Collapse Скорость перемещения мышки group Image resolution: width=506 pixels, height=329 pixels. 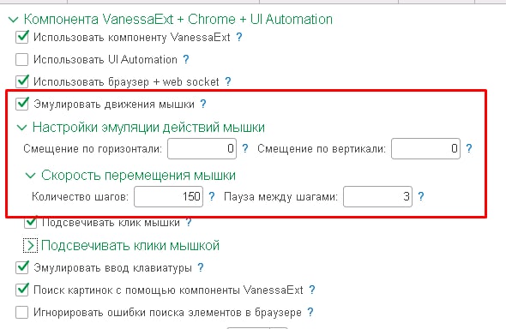click(30, 176)
